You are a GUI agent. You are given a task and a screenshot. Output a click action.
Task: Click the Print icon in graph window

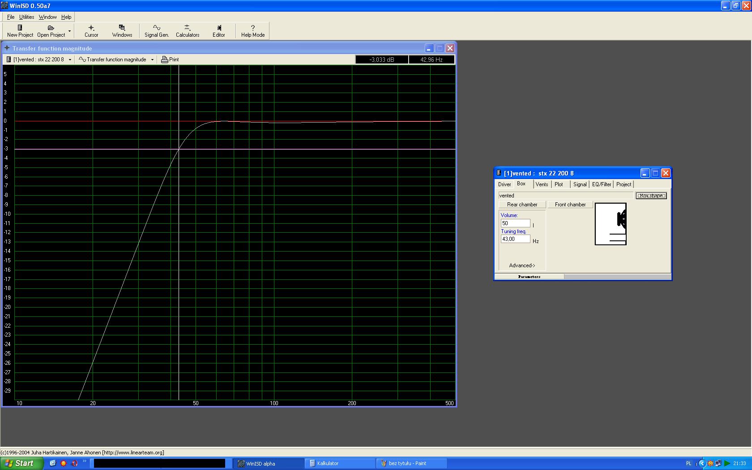165,60
